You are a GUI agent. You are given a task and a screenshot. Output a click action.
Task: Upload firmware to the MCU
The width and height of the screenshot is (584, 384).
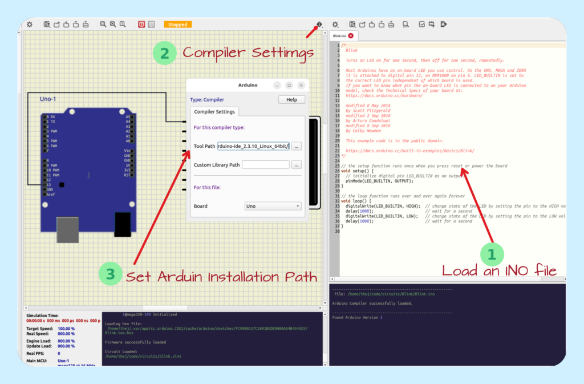click(x=432, y=25)
